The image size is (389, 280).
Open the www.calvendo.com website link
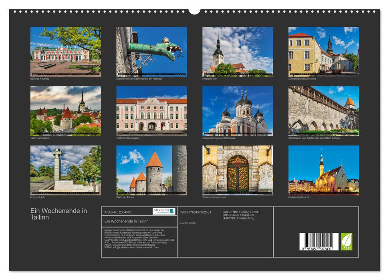click(x=148, y=247)
